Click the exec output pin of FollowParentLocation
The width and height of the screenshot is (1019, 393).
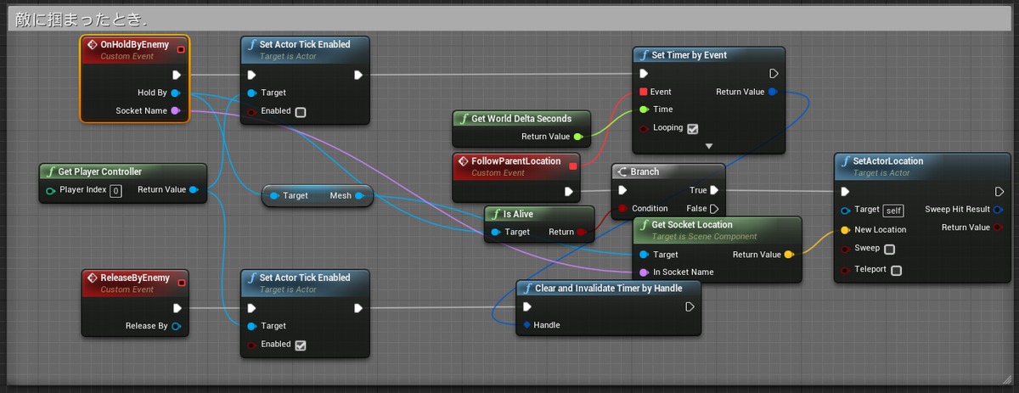tap(569, 191)
